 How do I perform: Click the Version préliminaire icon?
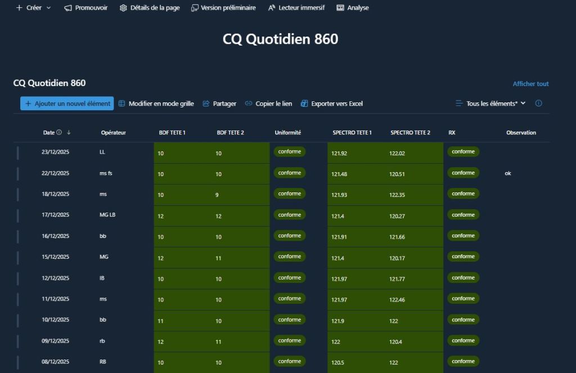(195, 8)
